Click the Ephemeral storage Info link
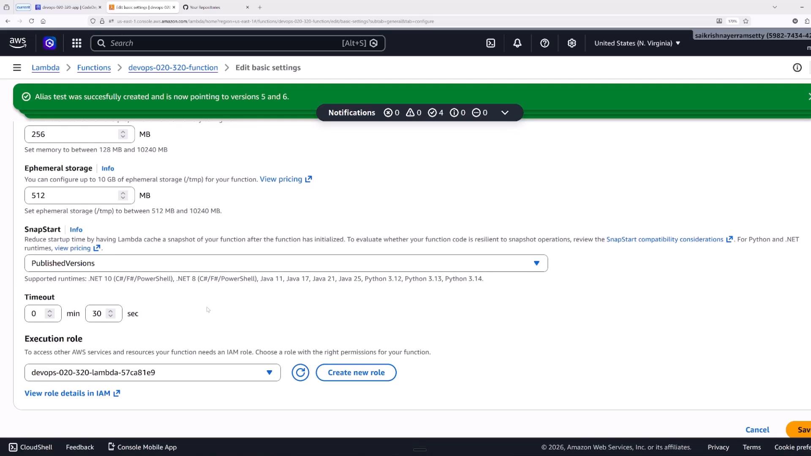The image size is (811, 456). pyautogui.click(x=108, y=168)
